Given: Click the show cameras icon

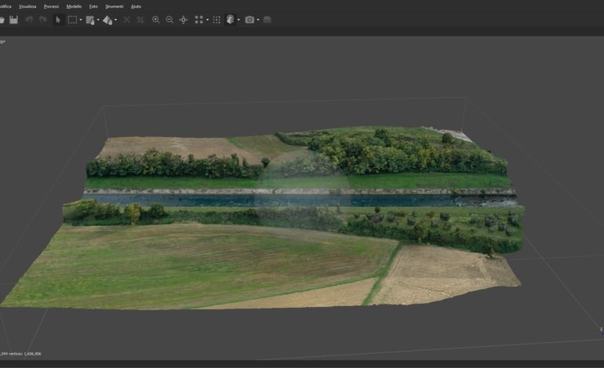Looking at the screenshot, I should [x=249, y=20].
